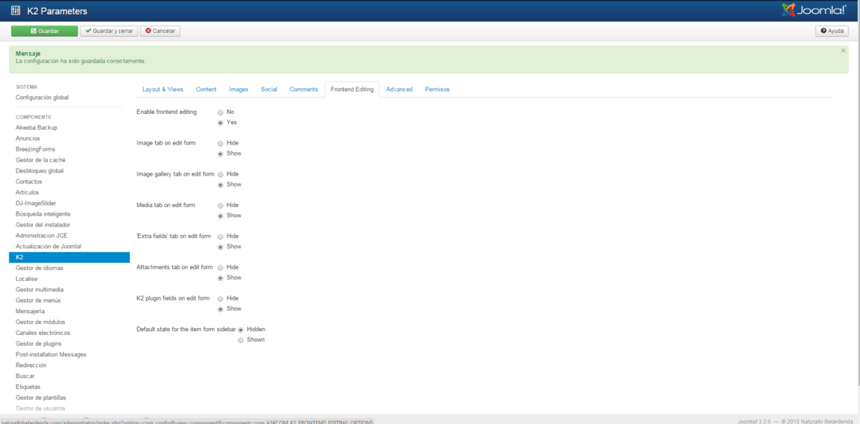Click the green Guardar button
Viewport: 860px width, 424px height.
click(45, 31)
